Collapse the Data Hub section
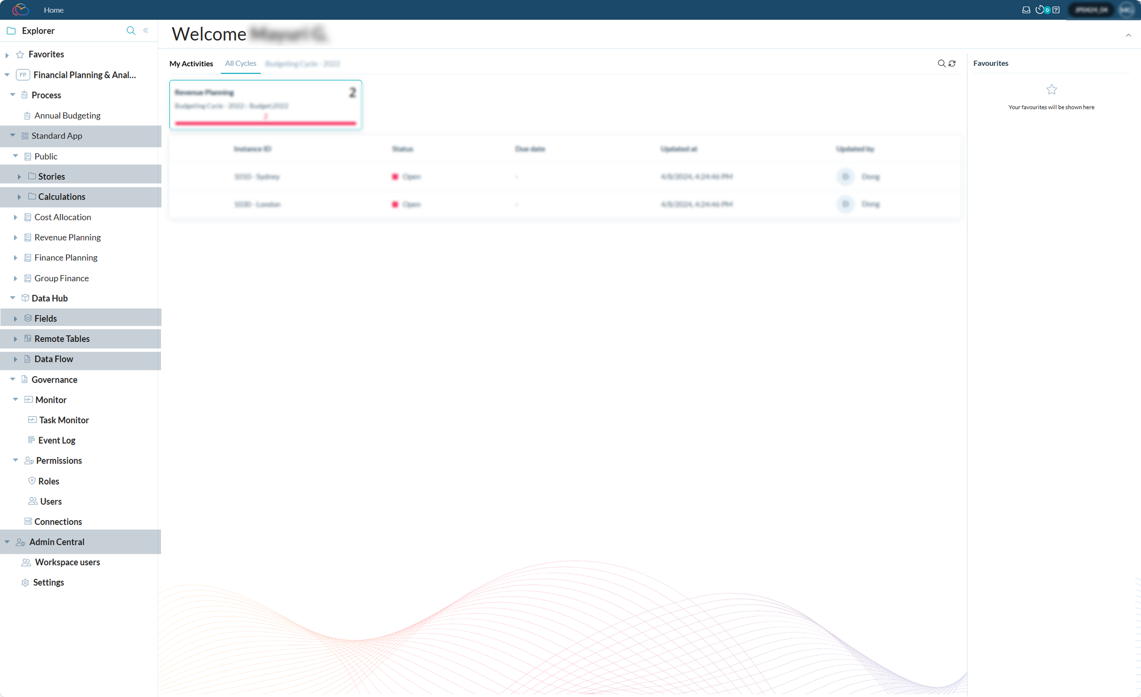 click(12, 298)
